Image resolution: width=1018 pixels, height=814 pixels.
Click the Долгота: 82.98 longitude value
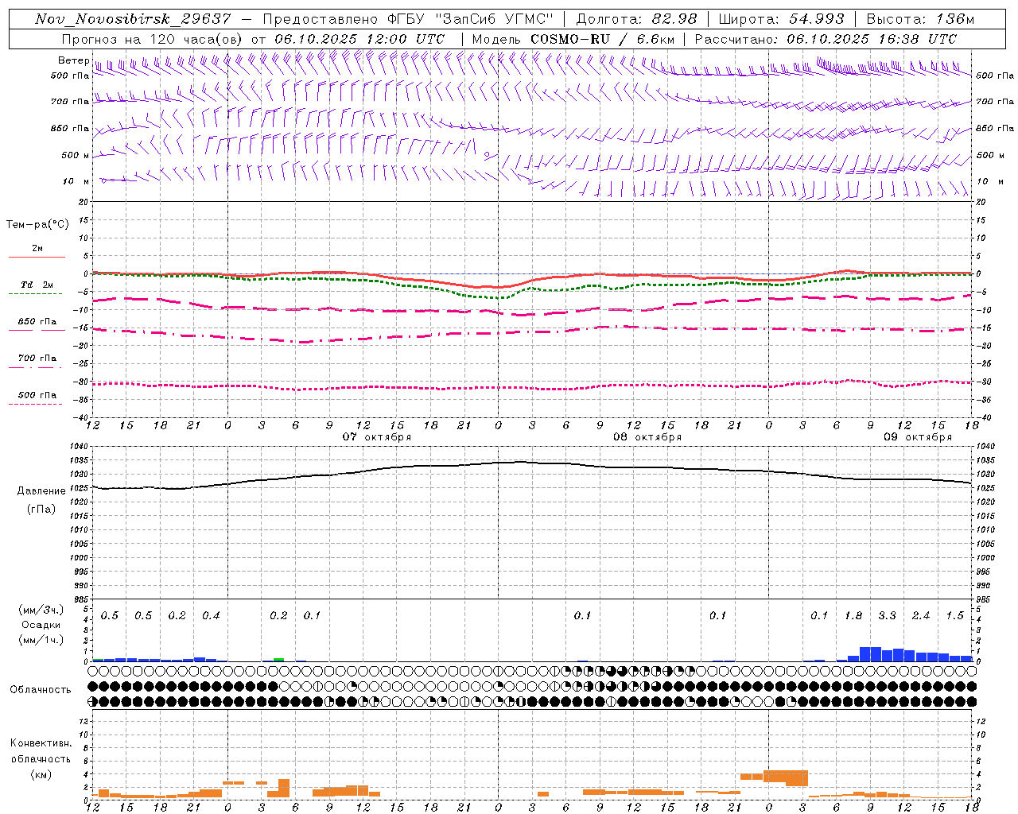click(x=636, y=19)
